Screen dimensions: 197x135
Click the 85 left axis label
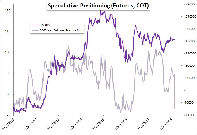point(8,94)
